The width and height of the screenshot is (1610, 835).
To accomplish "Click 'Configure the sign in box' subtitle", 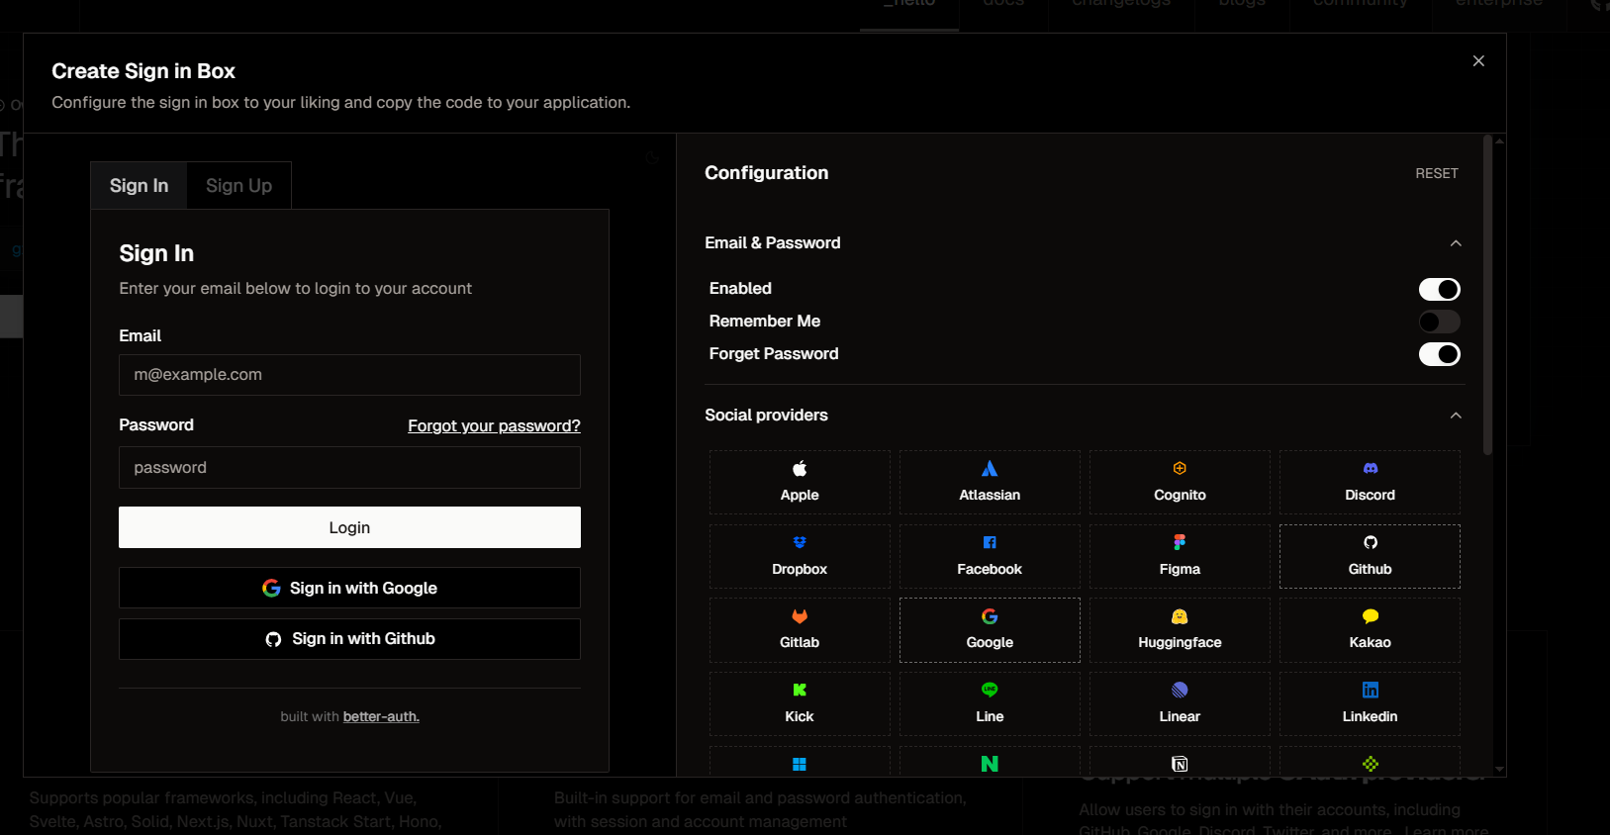I will coord(340,103).
